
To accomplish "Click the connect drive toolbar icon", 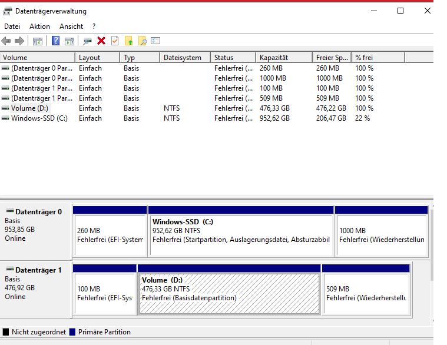I will (88, 41).
